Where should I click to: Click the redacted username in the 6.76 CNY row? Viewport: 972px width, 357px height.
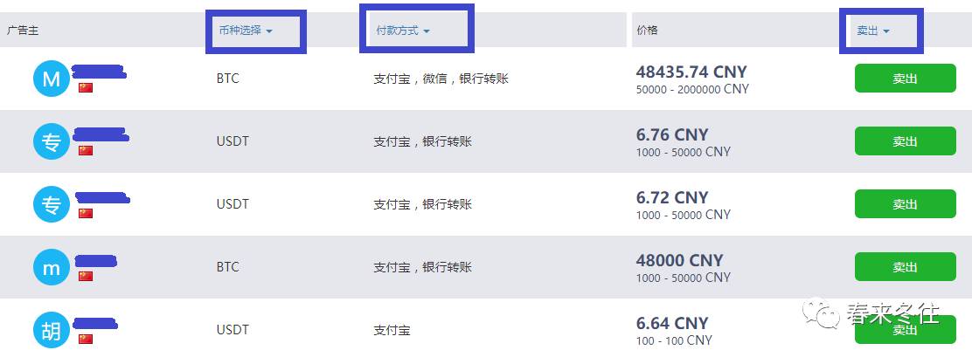(101, 134)
